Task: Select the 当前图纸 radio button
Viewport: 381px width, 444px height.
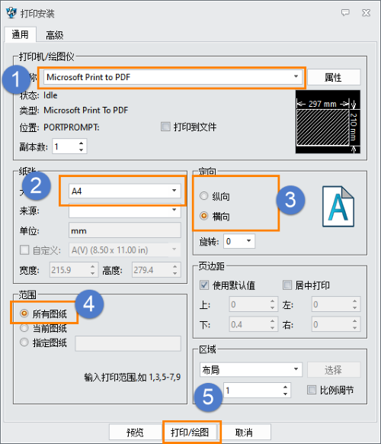Action: (x=24, y=328)
